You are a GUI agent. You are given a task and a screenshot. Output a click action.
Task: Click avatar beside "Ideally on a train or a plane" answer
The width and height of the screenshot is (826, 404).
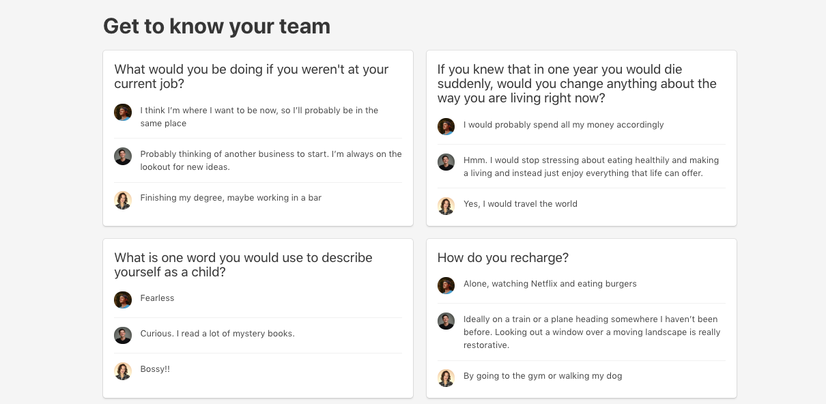pos(446,321)
